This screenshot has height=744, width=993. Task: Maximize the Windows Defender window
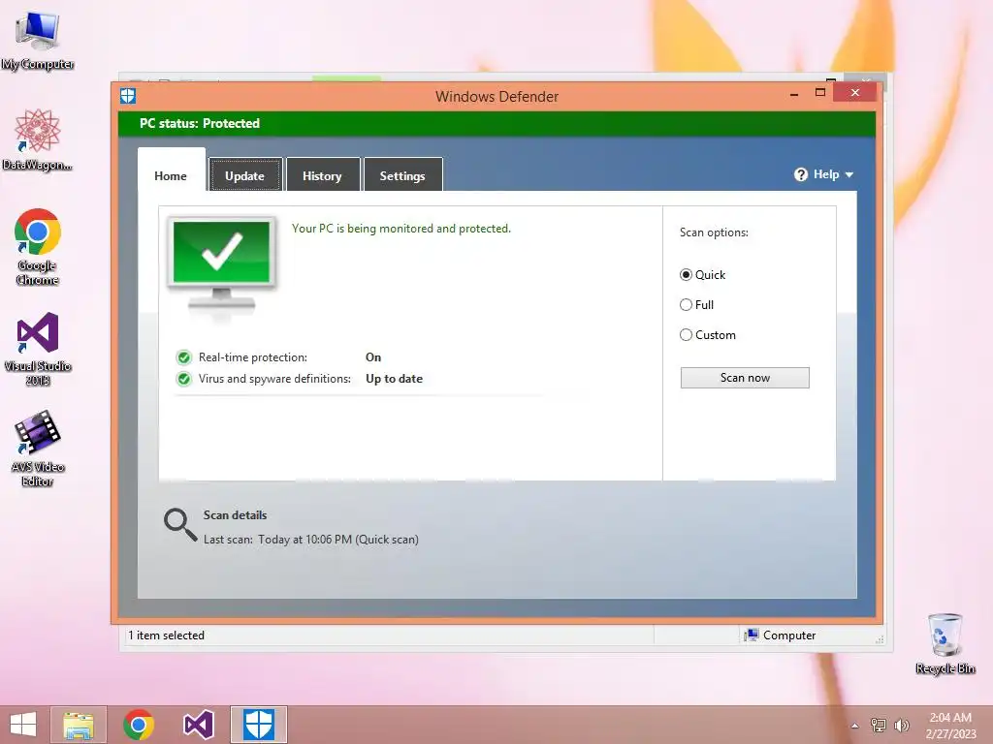(820, 93)
